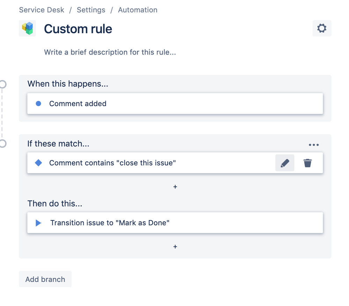Image resolution: width=349 pixels, height=306 pixels.
Task: Add a new action with the bottom plus
Action: coord(175,247)
